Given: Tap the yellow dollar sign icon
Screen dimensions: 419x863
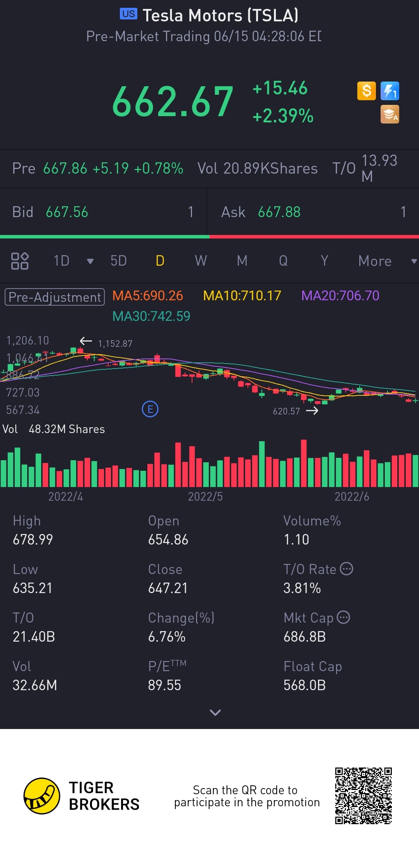Looking at the screenshot, I should 367,91.
